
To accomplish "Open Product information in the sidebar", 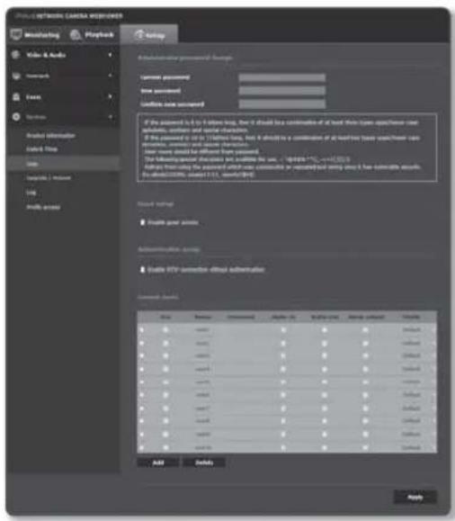I will 51,136.
